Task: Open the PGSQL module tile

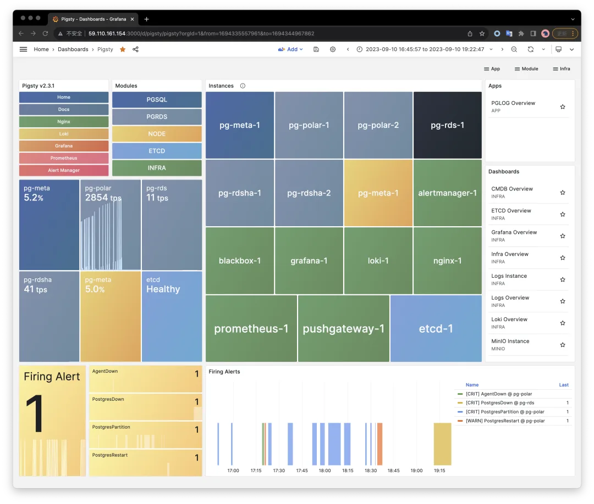Action: pyautogui.click(x=157, y=99)
